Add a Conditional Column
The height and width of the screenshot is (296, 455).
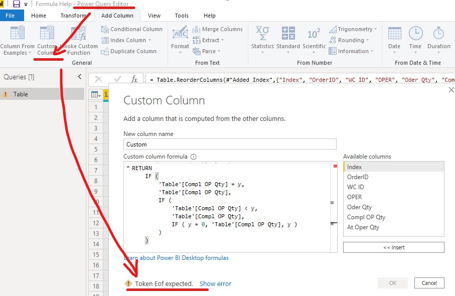coord(132,29)
